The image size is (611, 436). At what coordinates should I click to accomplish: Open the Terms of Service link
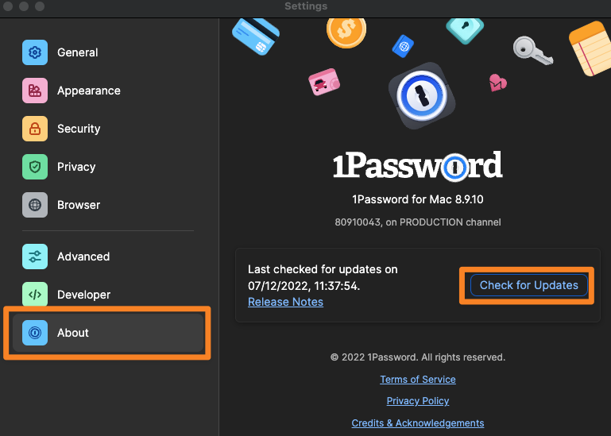point(418,380)
